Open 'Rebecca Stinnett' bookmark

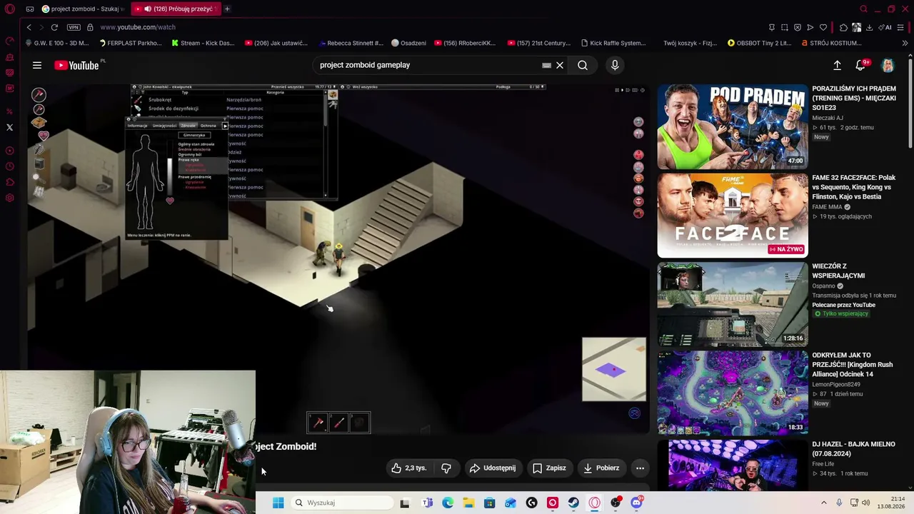click(x=351, y=43)
